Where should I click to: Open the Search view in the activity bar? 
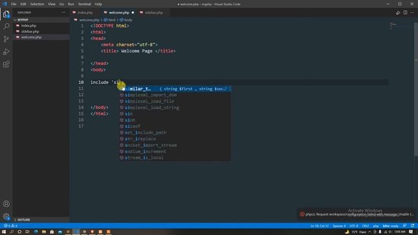coord(6,26)
